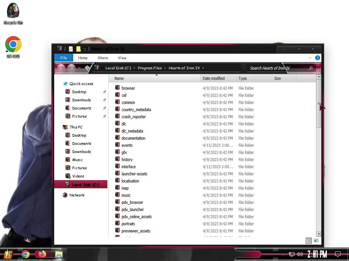Click the Forward navigation button

71,68
